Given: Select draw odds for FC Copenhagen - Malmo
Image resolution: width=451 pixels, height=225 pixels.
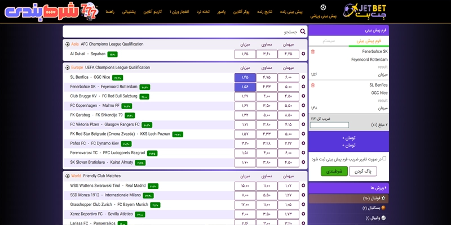Looking at the screenshot, I should (267, 106).
